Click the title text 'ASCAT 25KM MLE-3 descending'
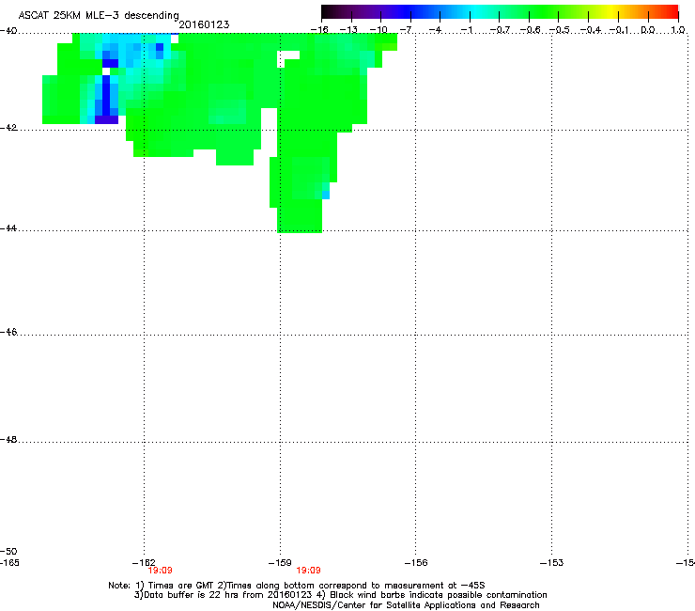This screenshot has height=611, width=695. click(99, 15)
